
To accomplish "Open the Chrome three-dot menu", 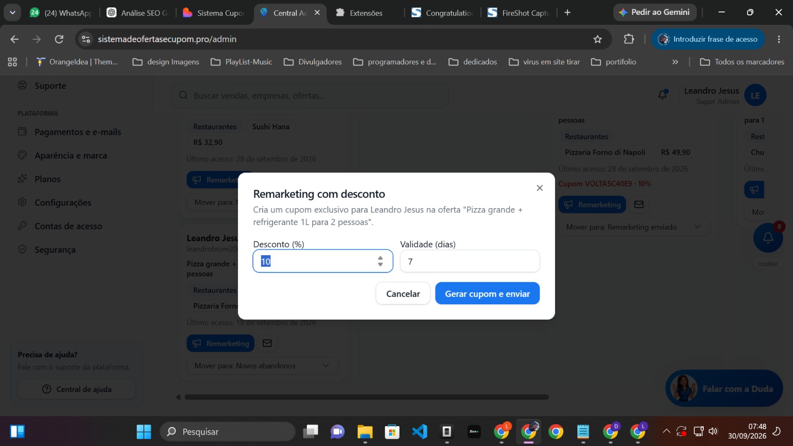I will click(779, 39).
